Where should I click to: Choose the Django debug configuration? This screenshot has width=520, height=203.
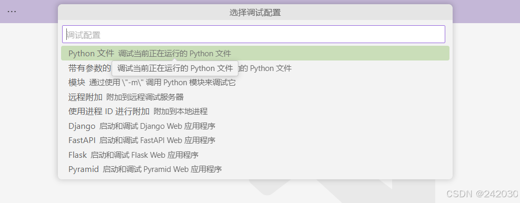pyautogui.click(x=255, y=126)
